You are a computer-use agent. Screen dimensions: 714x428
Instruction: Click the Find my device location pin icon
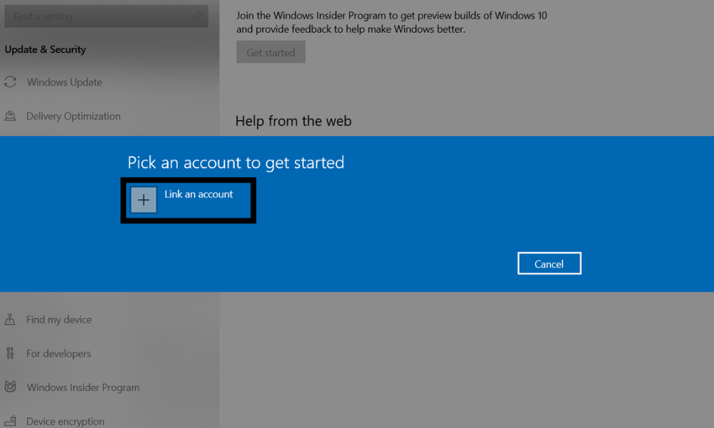[x=11, y=320]
